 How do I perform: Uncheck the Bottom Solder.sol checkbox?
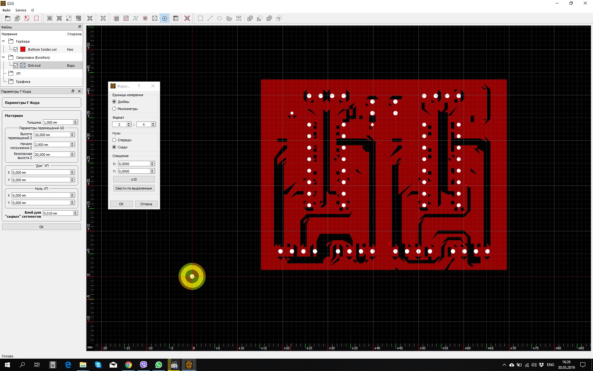[15, 49]
